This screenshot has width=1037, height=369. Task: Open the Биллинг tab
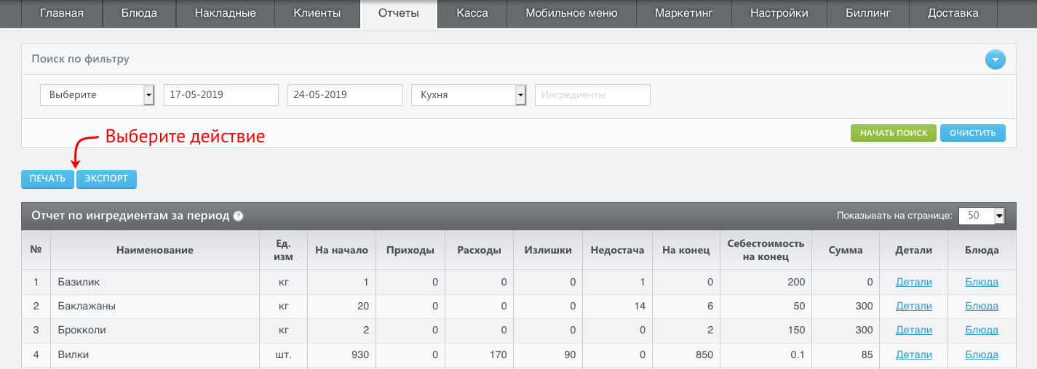click(x=868, y=13)
